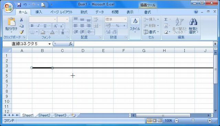Open the 挿入 ribbon tab
Image resolution: width=220 pixels, height=126 pixels.
pyautogui.click(x=39, y=12)
